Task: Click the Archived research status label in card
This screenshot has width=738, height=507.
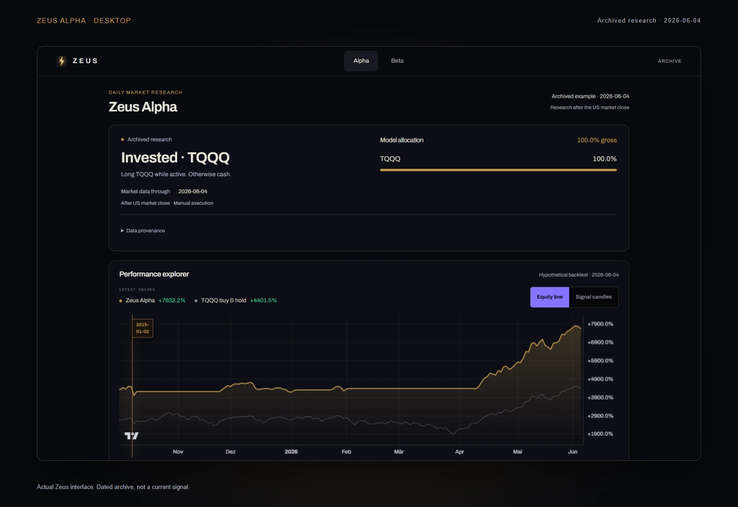Action: coord(149,140)
